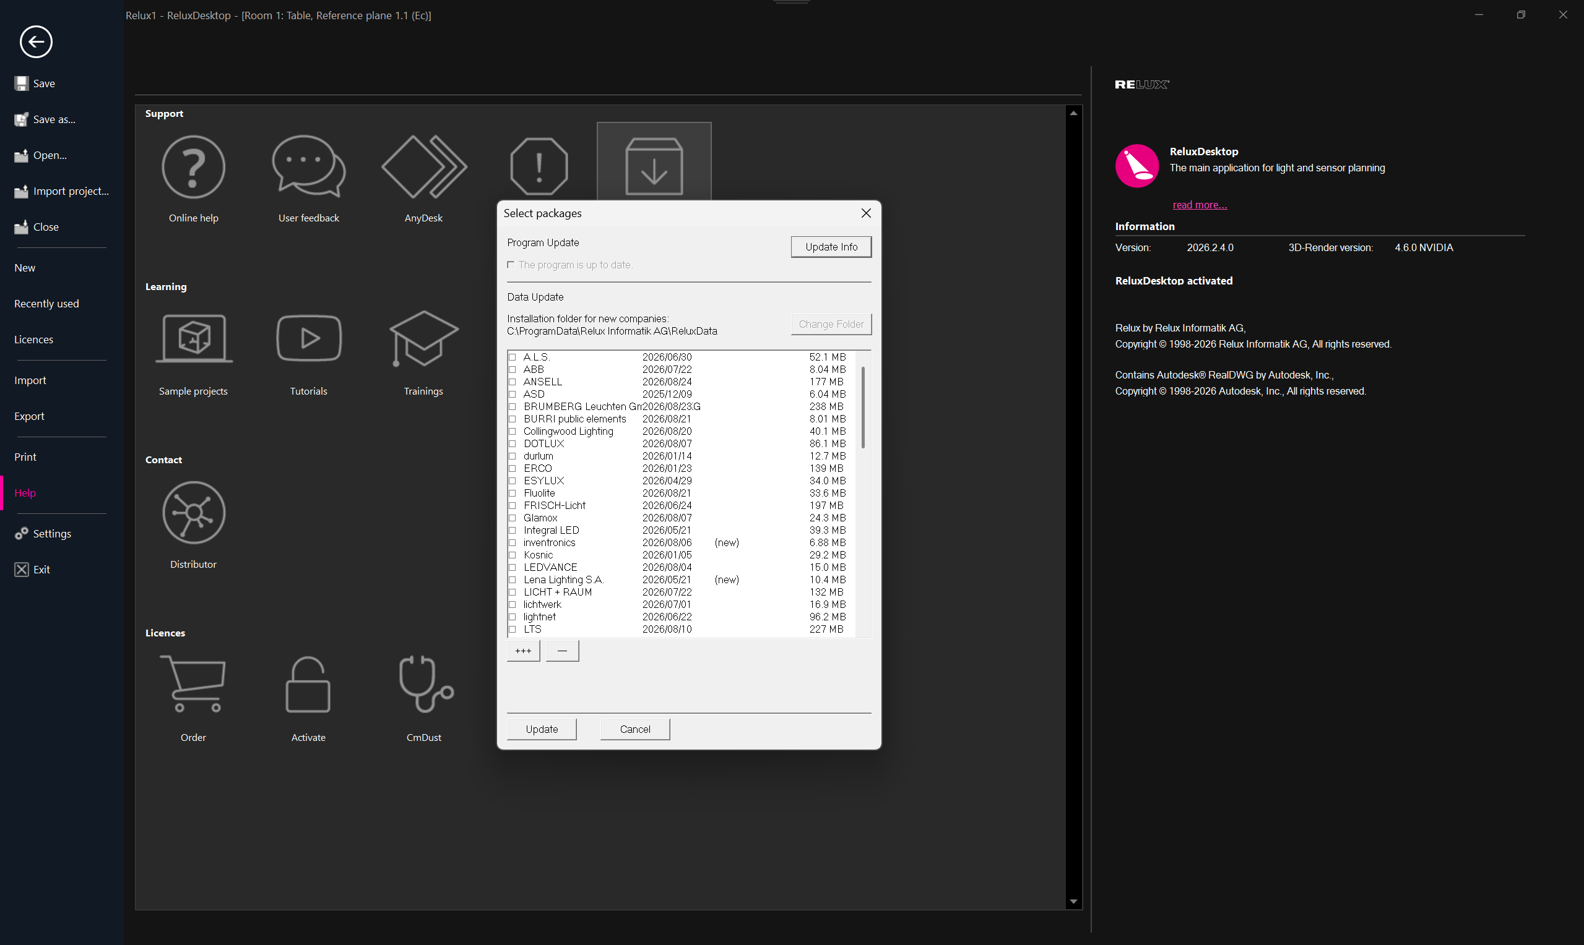Click the read more link
Image resolution: width=1584 pixels, height=945 pixels.
tap(1199, 205)
